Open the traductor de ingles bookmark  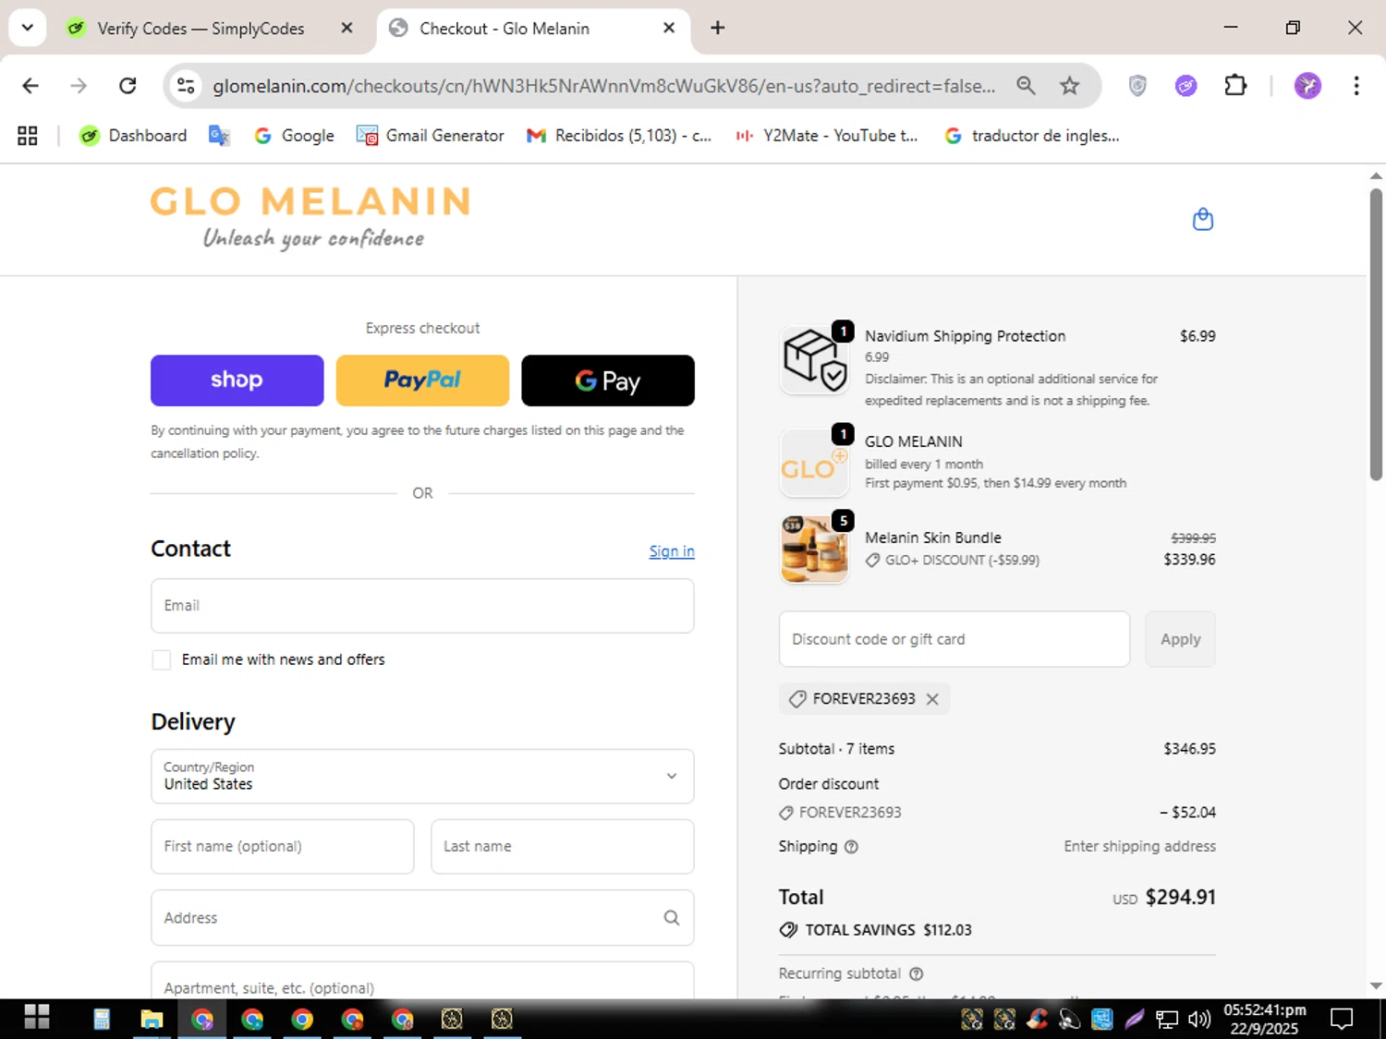coord(1032,136)
